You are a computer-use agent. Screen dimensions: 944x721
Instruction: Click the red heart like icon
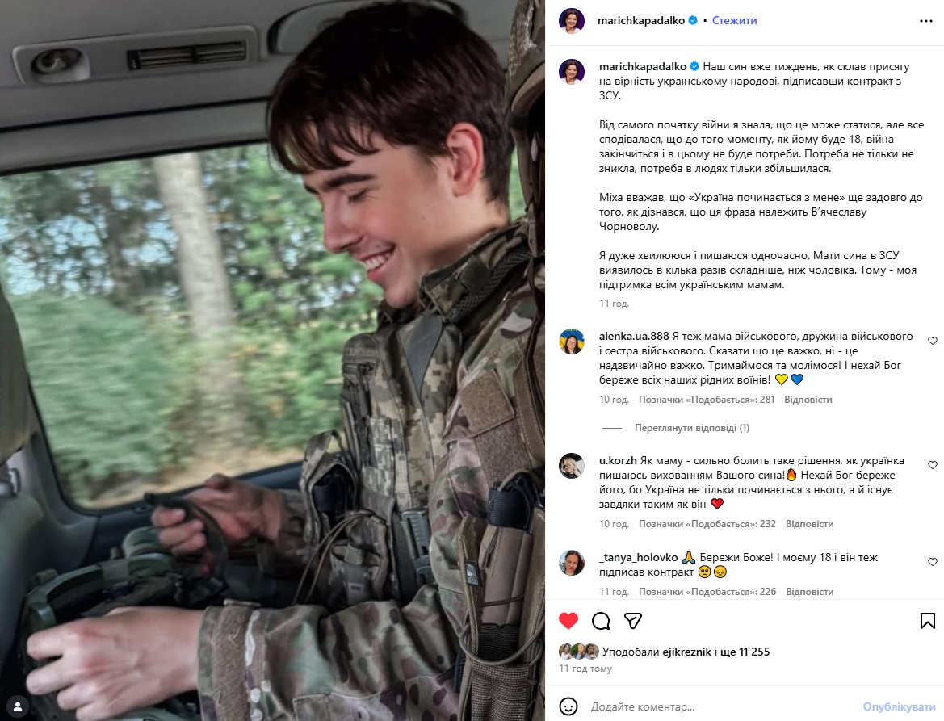click(x=568, y=620)
